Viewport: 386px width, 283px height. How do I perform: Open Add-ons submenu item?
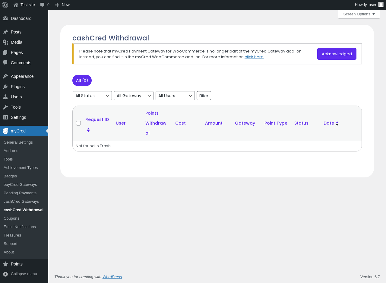tap(11, 151)
